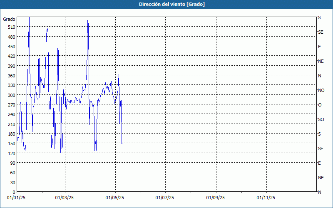This screenshot has height=208, width=333.
Task: Choose the 180 value on the axis
Action: (x=12, y=134)
